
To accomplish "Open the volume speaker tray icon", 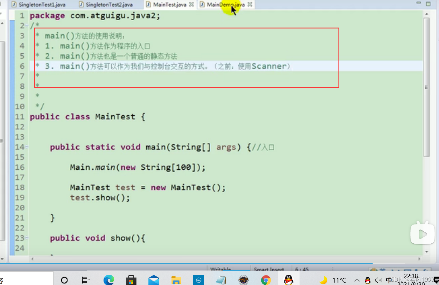I will point(378,280).
